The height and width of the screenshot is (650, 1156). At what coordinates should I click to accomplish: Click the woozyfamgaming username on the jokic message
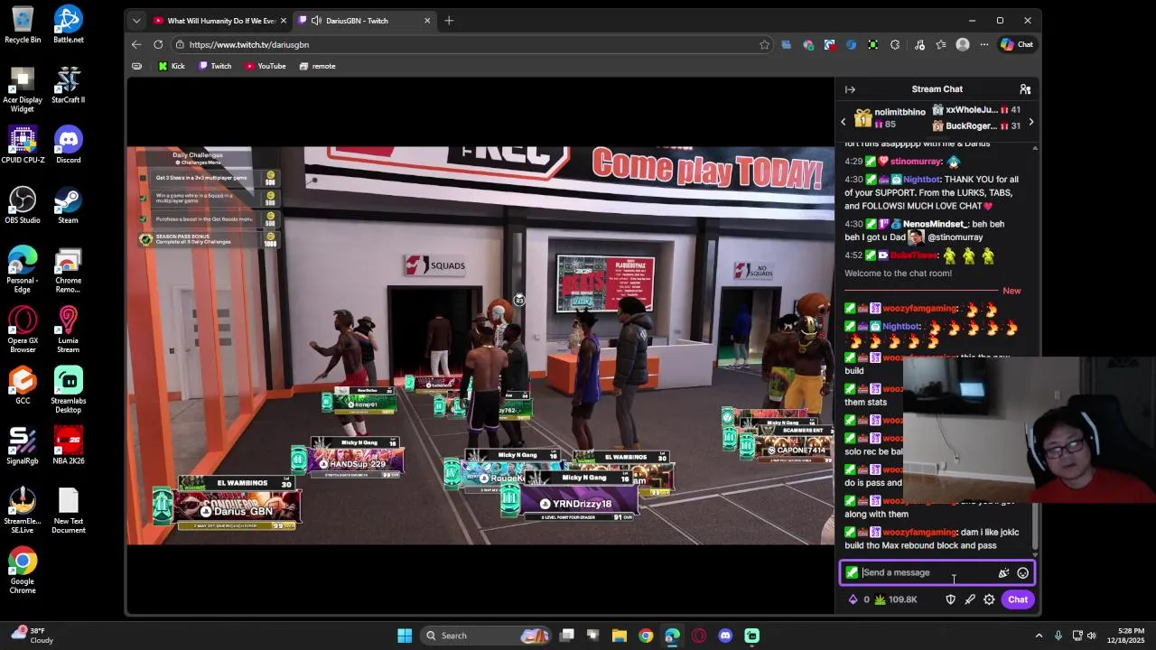click(920, 533)
